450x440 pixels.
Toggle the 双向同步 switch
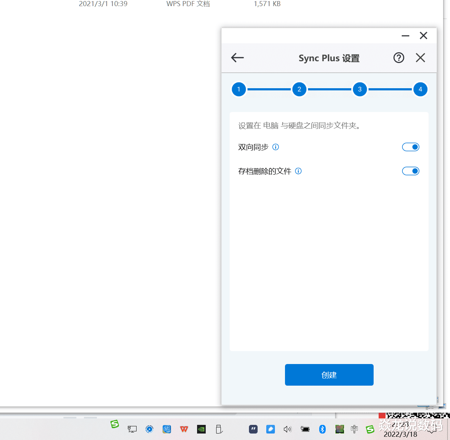click(411, 147)
